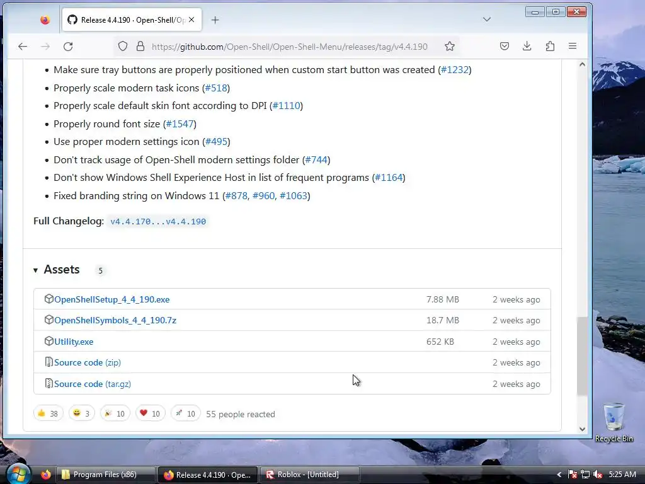The width and height of the screenshot is (645, 484).
Task: Open the list all tabs dropdown arrow
Action: click(x=487, y=20)
